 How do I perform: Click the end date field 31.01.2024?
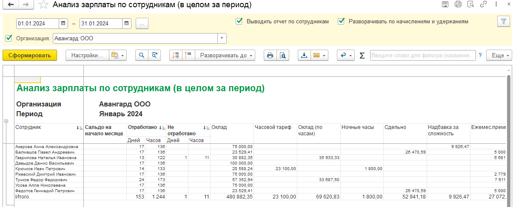[101, 23]
